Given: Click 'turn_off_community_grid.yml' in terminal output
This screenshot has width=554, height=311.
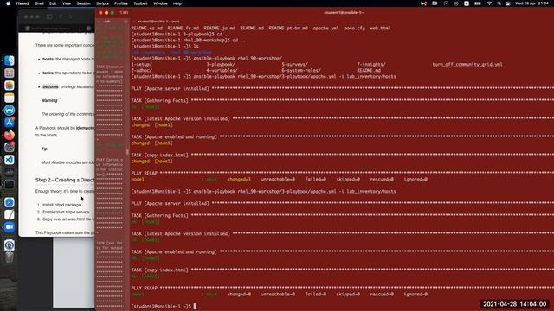Looking at the screenshot, I should (467, 65).
